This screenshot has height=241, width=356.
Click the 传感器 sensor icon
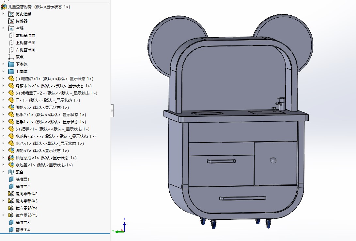click(x=11, y=21)
